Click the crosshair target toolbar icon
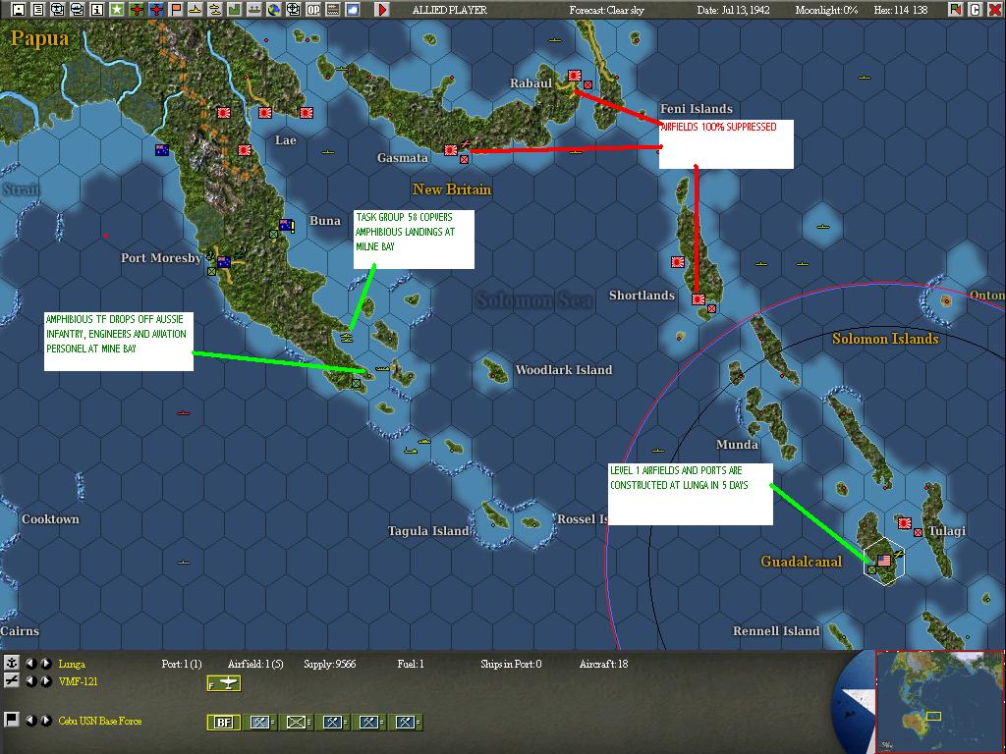 293,9
